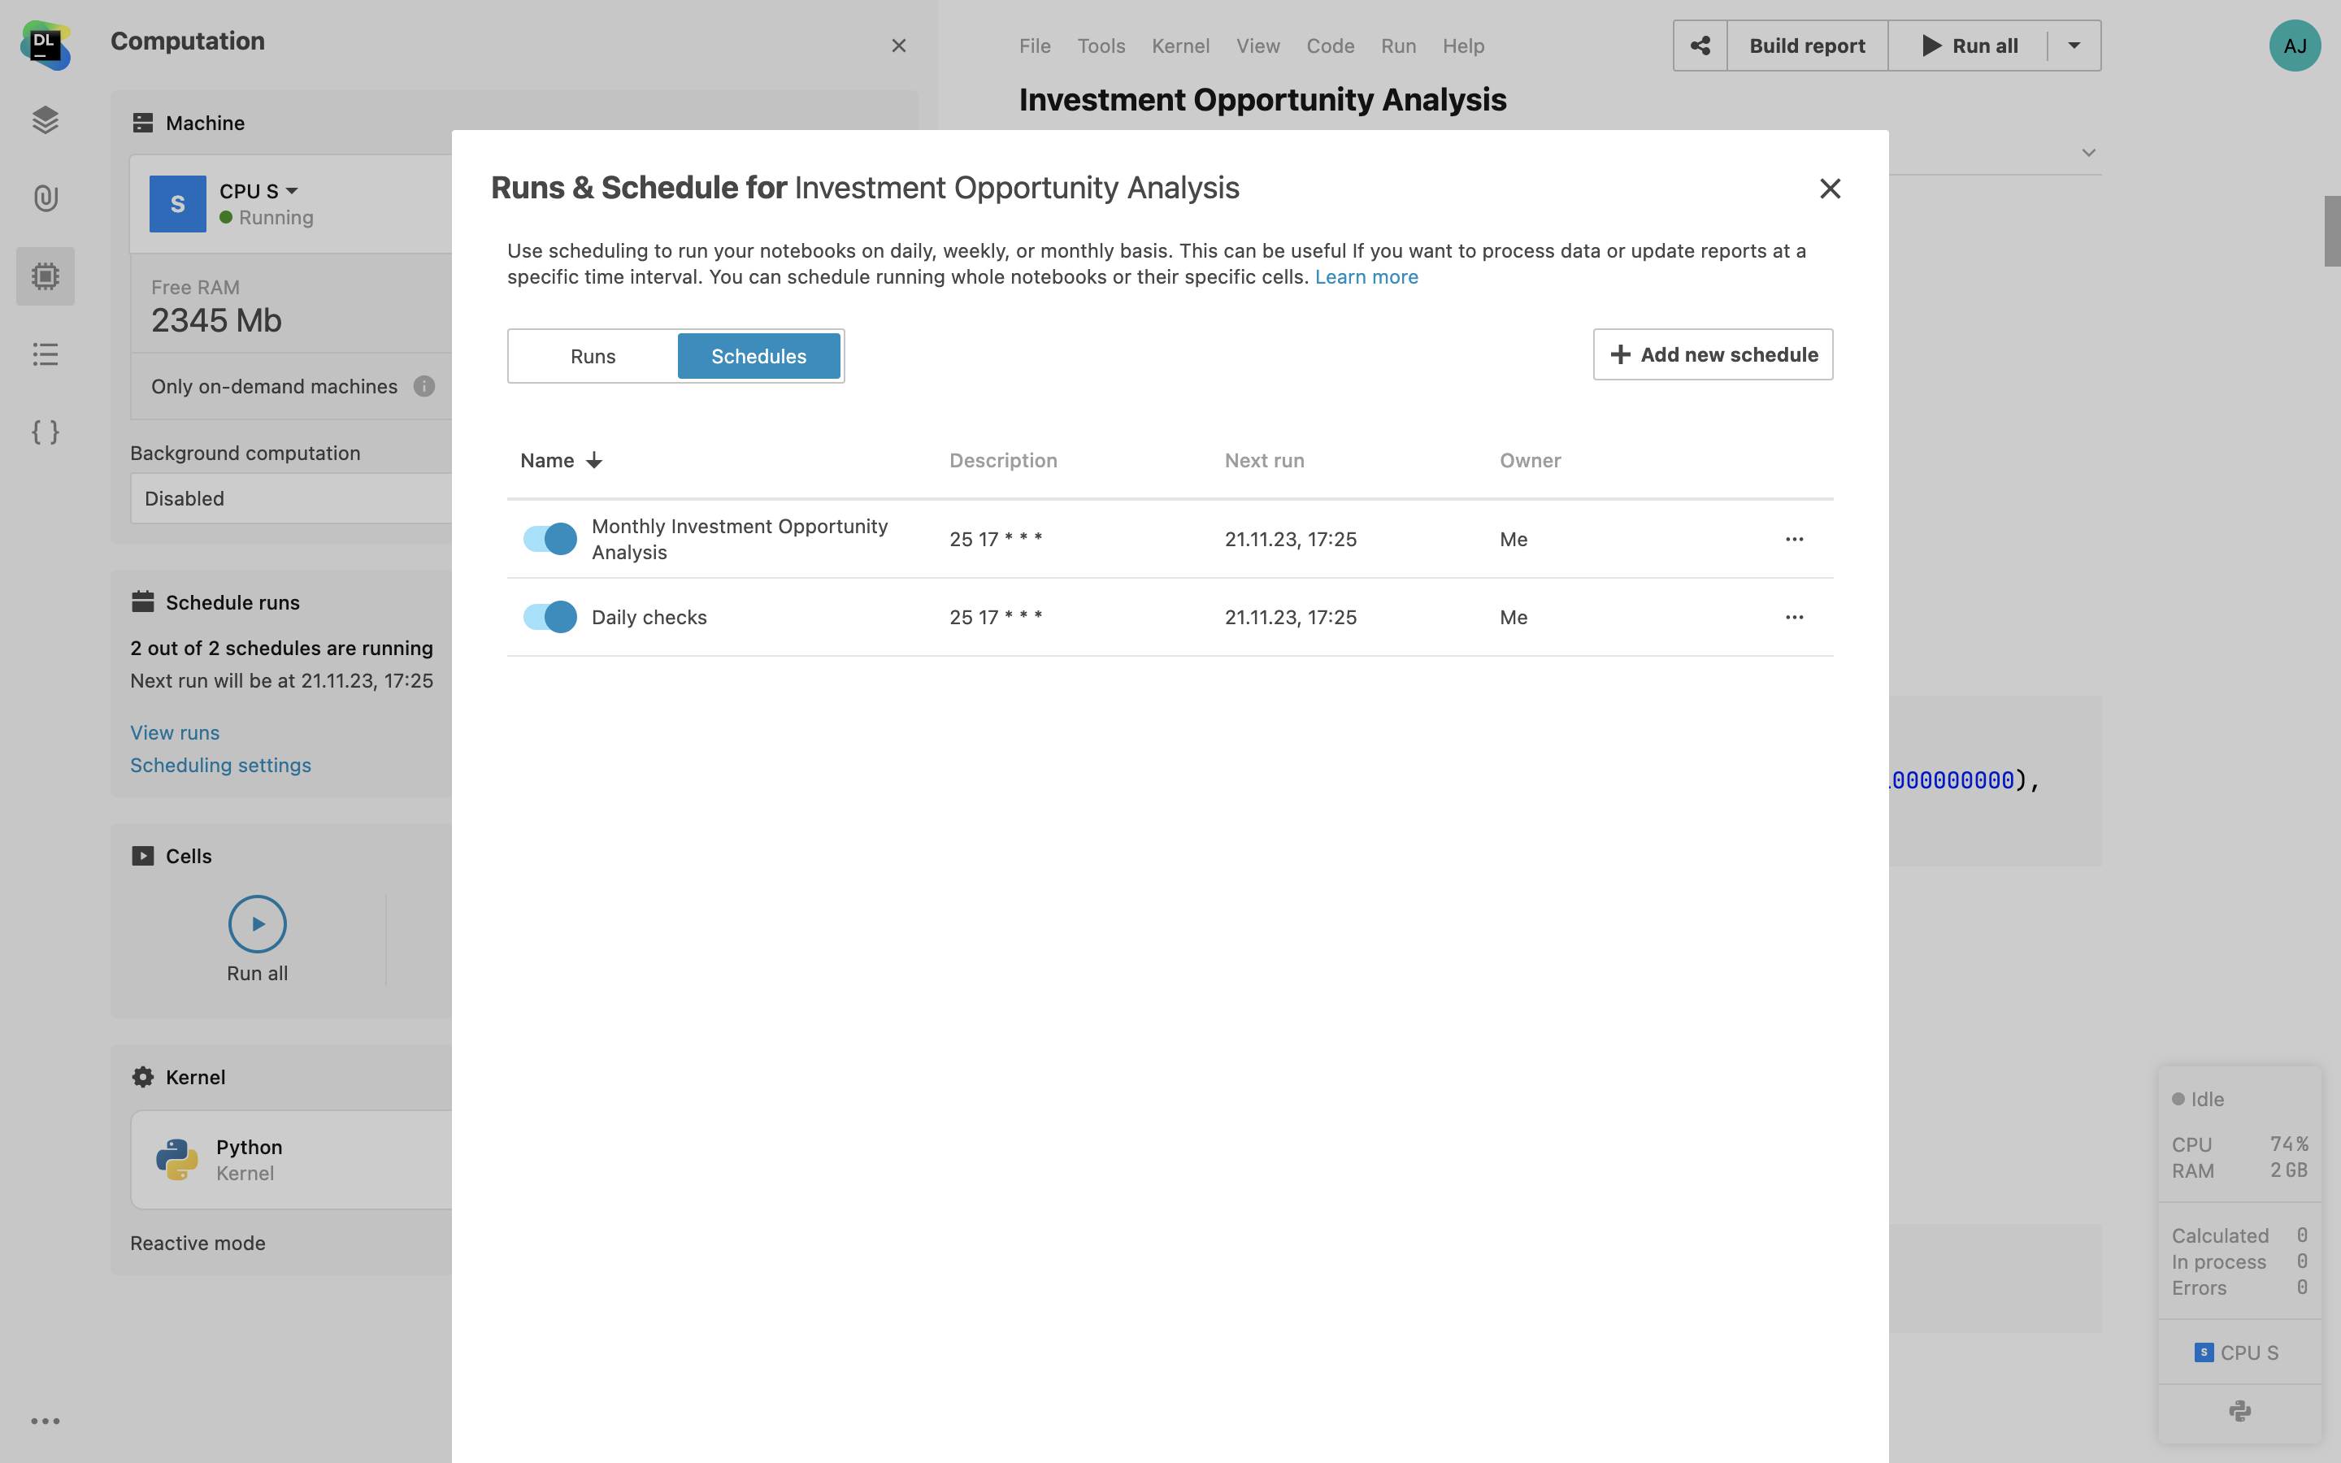Open the Scheduling settings link

(x=220, y=766)
